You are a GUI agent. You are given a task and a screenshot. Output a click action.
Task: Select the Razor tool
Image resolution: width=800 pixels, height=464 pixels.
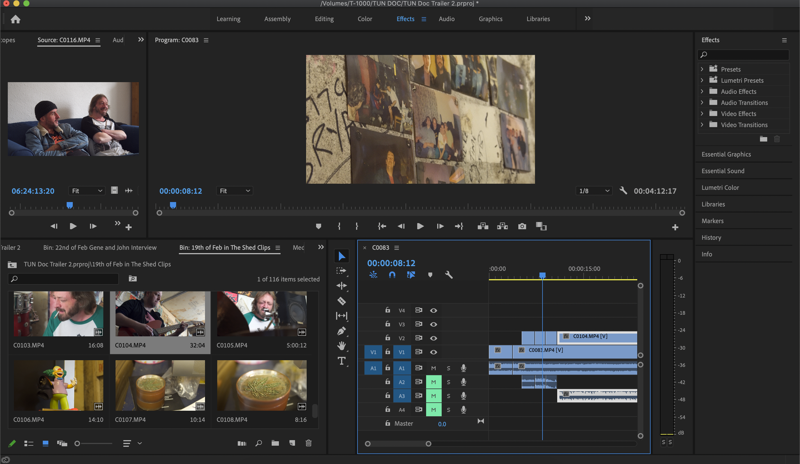pos(341,301)
